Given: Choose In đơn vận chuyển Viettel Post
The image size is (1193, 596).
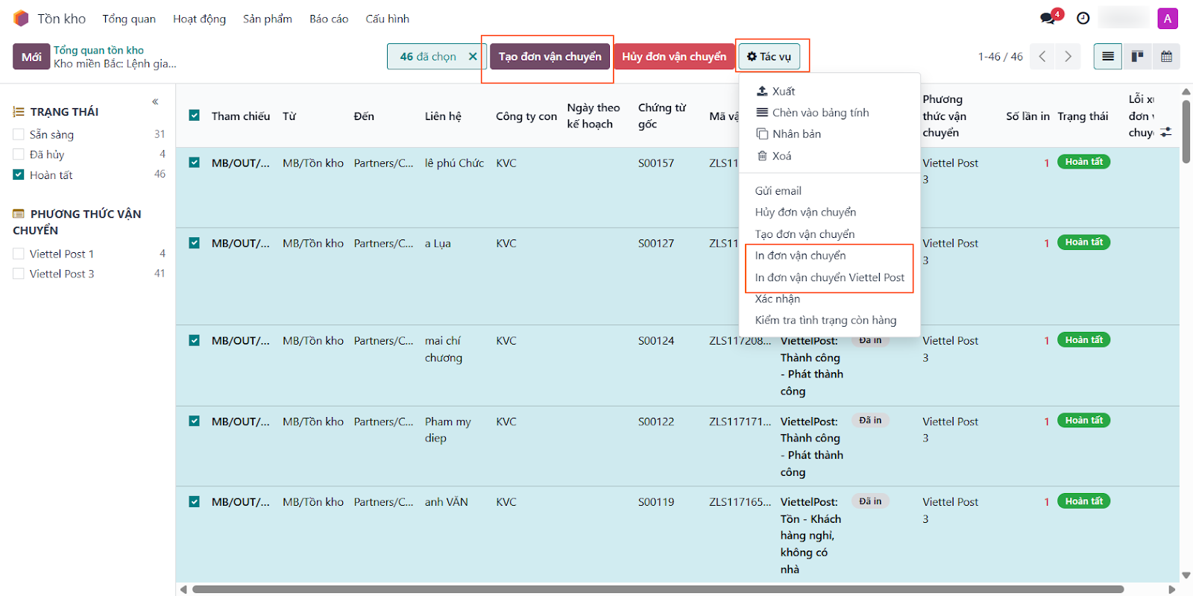Looking at the screenshot, I should click(829, 277).
